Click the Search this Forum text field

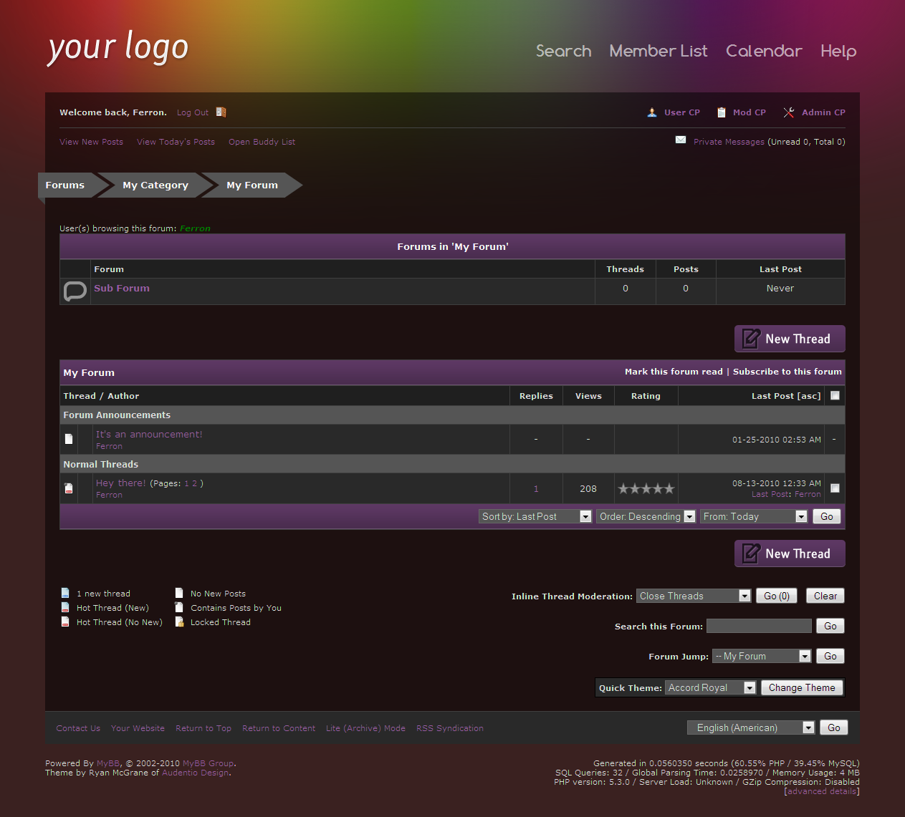coord(759,626)
